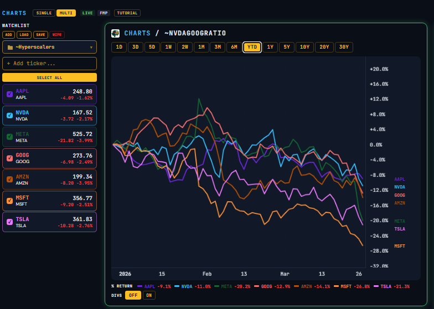Screen dimensions: 434x309
Task: Click the SELECT ALL button
Action: pos(50,77)
